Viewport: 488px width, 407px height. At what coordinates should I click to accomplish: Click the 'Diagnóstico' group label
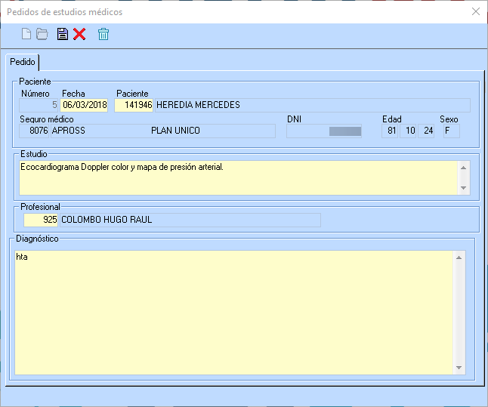pos(37,239)
